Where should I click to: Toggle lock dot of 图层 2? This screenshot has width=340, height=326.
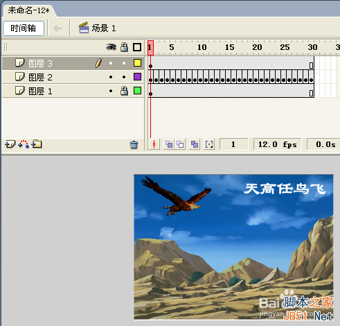124,77
